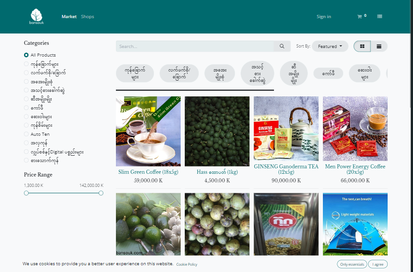Open the shopping cart icon
Screen dimensions: 413x272
click(359, 17)
